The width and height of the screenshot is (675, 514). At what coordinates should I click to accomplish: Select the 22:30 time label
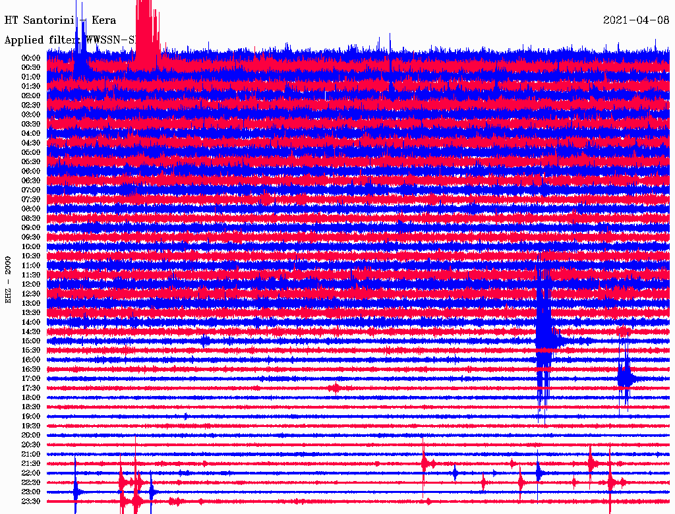pos(31,482)
